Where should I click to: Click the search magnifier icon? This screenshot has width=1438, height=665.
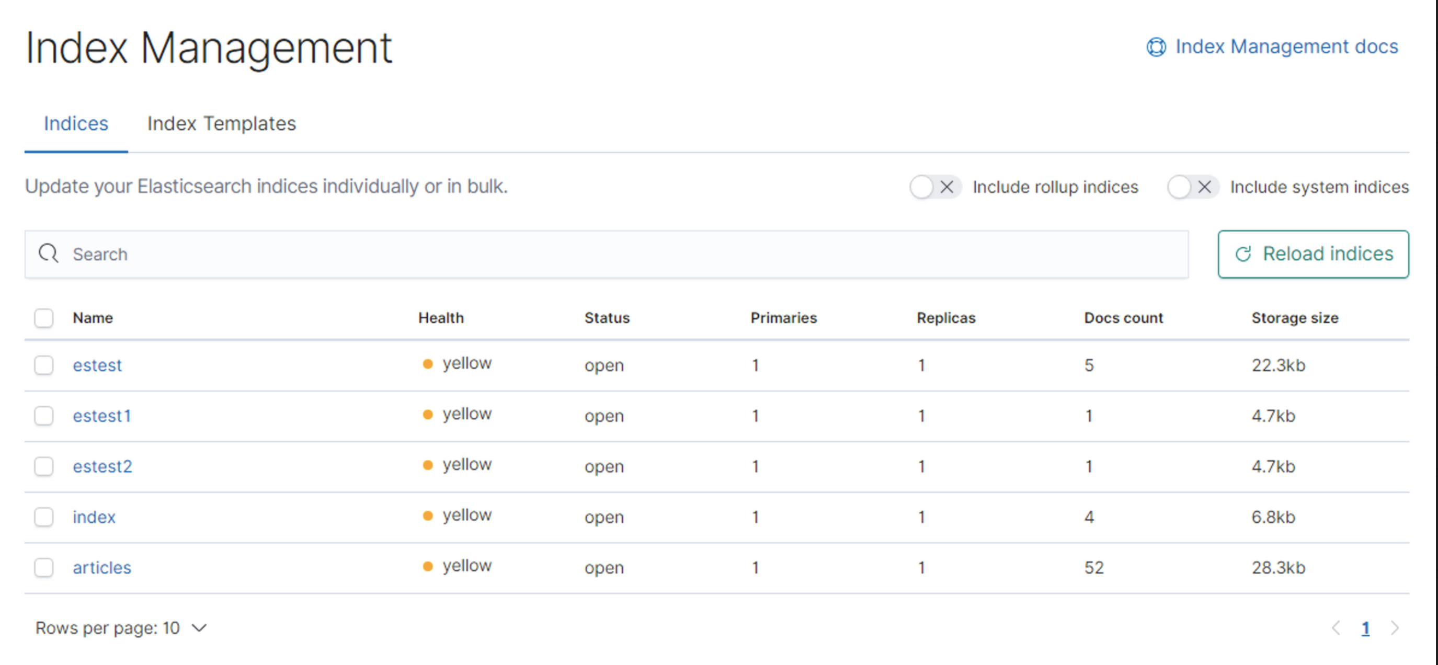coord(49,254)
